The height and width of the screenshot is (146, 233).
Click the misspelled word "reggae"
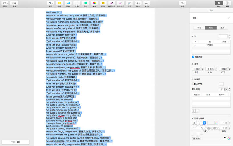click(x=61, y=115)
